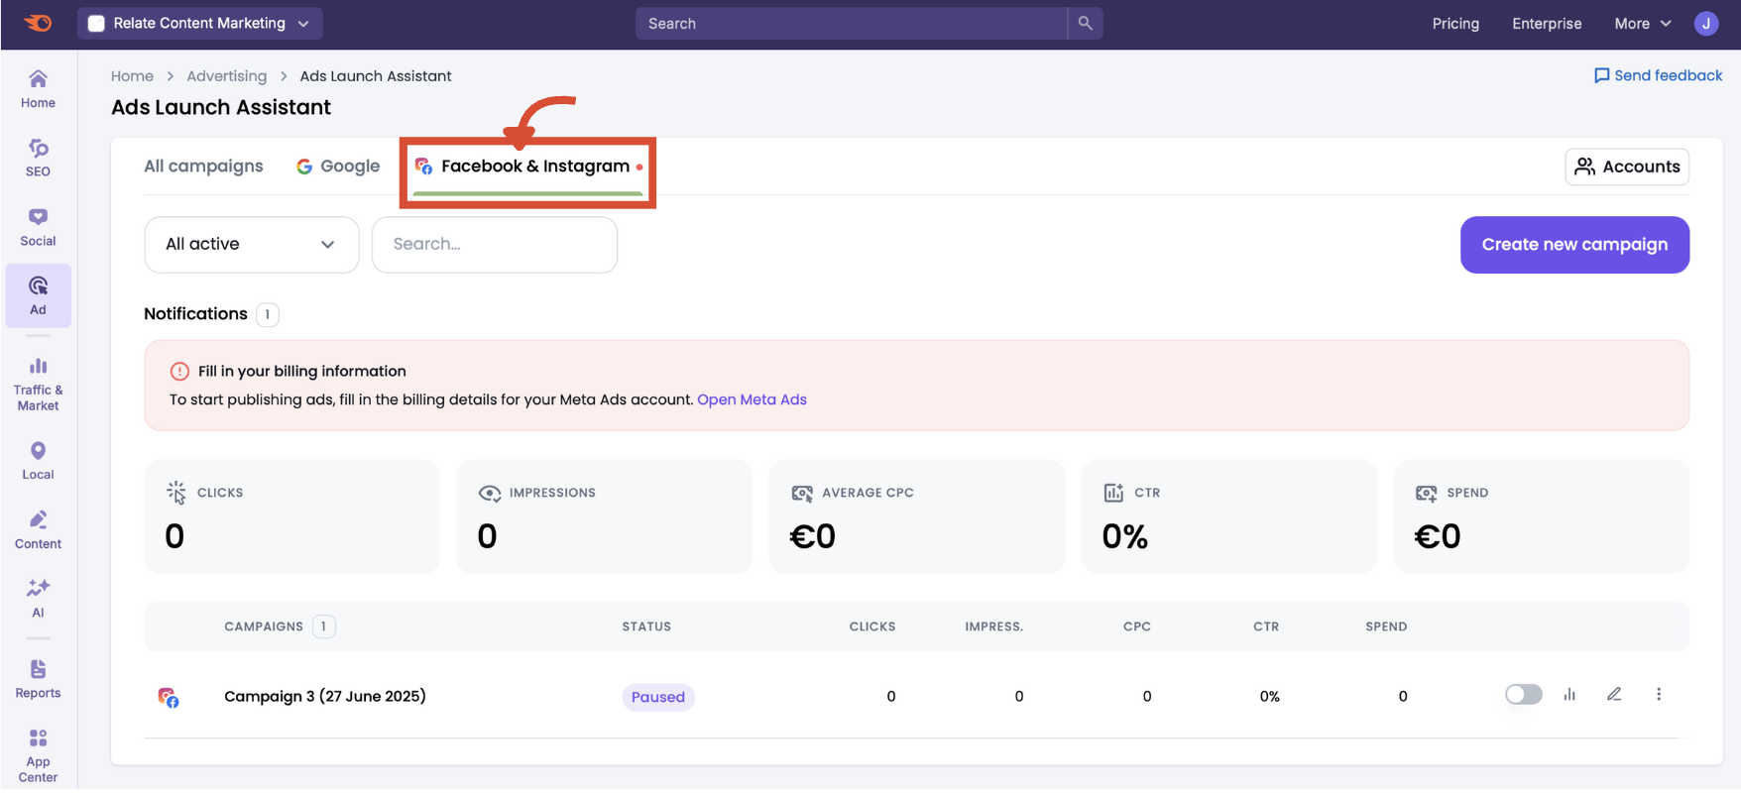Toggle Campaign 3 on/off switch
Screen dimensions: 1741x793
[x=1524, y=695]
